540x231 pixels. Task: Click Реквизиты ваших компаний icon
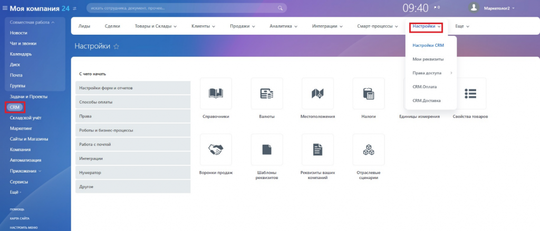[317, 149]
